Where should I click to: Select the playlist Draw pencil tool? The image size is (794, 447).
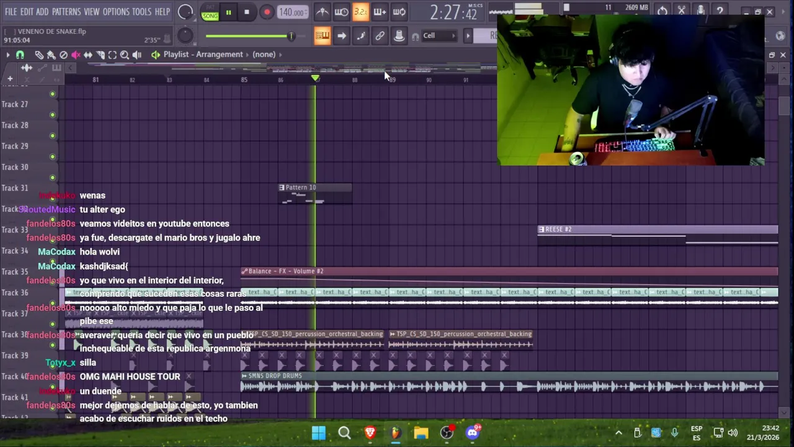tap(38, 55)
